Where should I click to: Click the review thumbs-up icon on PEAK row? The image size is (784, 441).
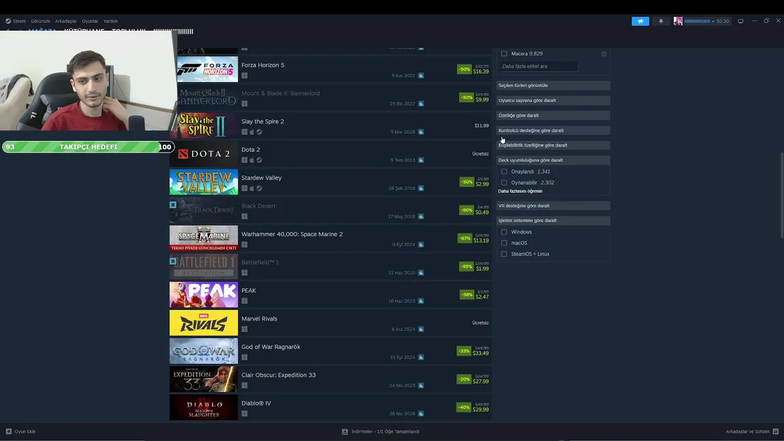click(421, 301)
